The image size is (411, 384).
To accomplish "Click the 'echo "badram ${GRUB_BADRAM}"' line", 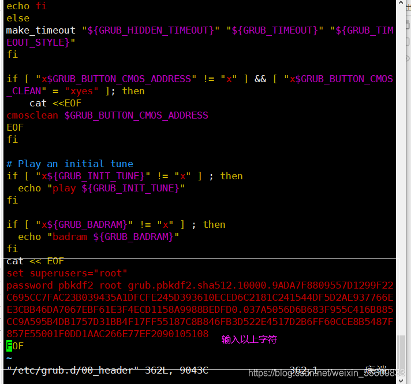I will [x=99, y=237].
